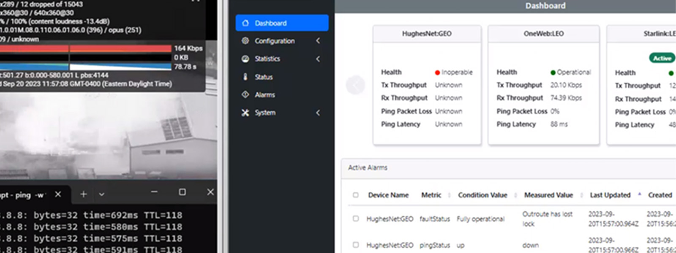Toggle the select-all checkbox in alarms table header

(356, 195)
